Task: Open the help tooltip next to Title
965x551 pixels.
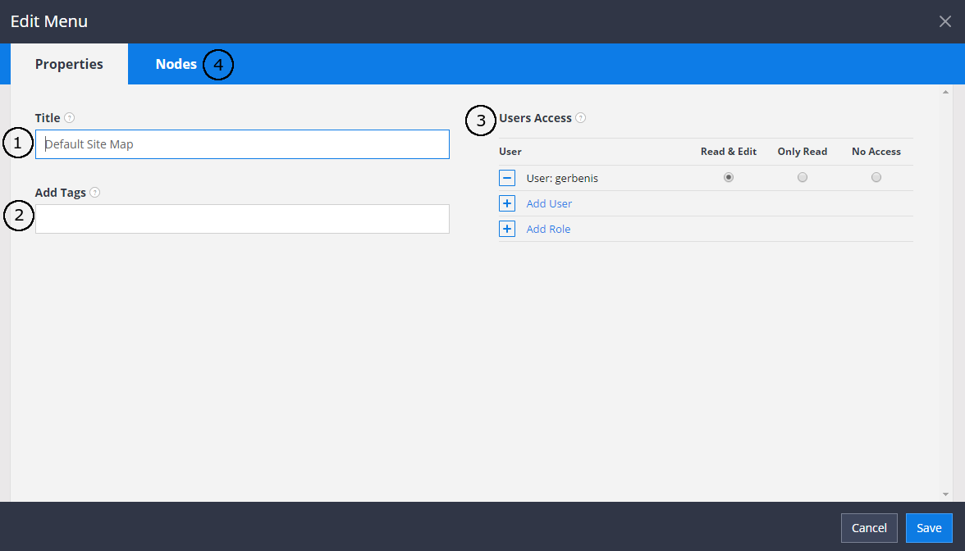Action: tap(68, 117)
